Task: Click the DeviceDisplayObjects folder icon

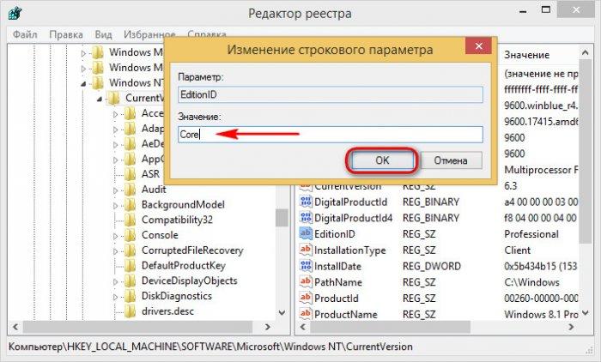Action: pos(131,281)
